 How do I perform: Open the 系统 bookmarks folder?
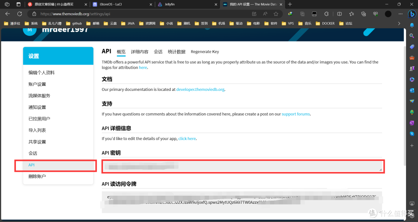(31, 24)
